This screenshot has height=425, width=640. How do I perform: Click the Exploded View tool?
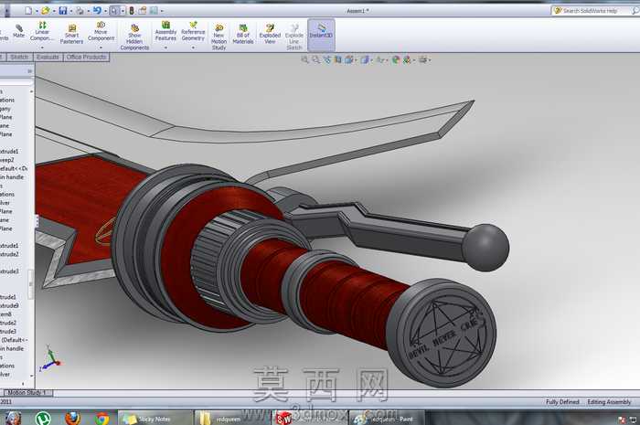click(270, 34)
